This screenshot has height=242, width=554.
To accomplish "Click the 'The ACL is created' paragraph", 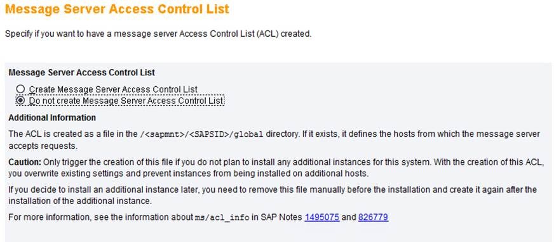I will coord(274,139).
